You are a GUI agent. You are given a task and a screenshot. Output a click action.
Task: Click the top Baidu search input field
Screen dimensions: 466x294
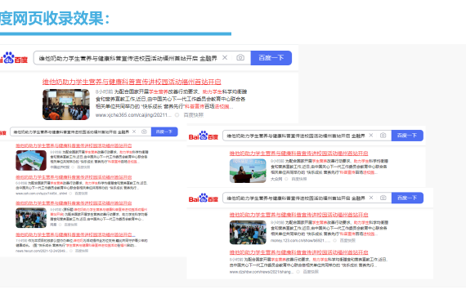[128, 58]
